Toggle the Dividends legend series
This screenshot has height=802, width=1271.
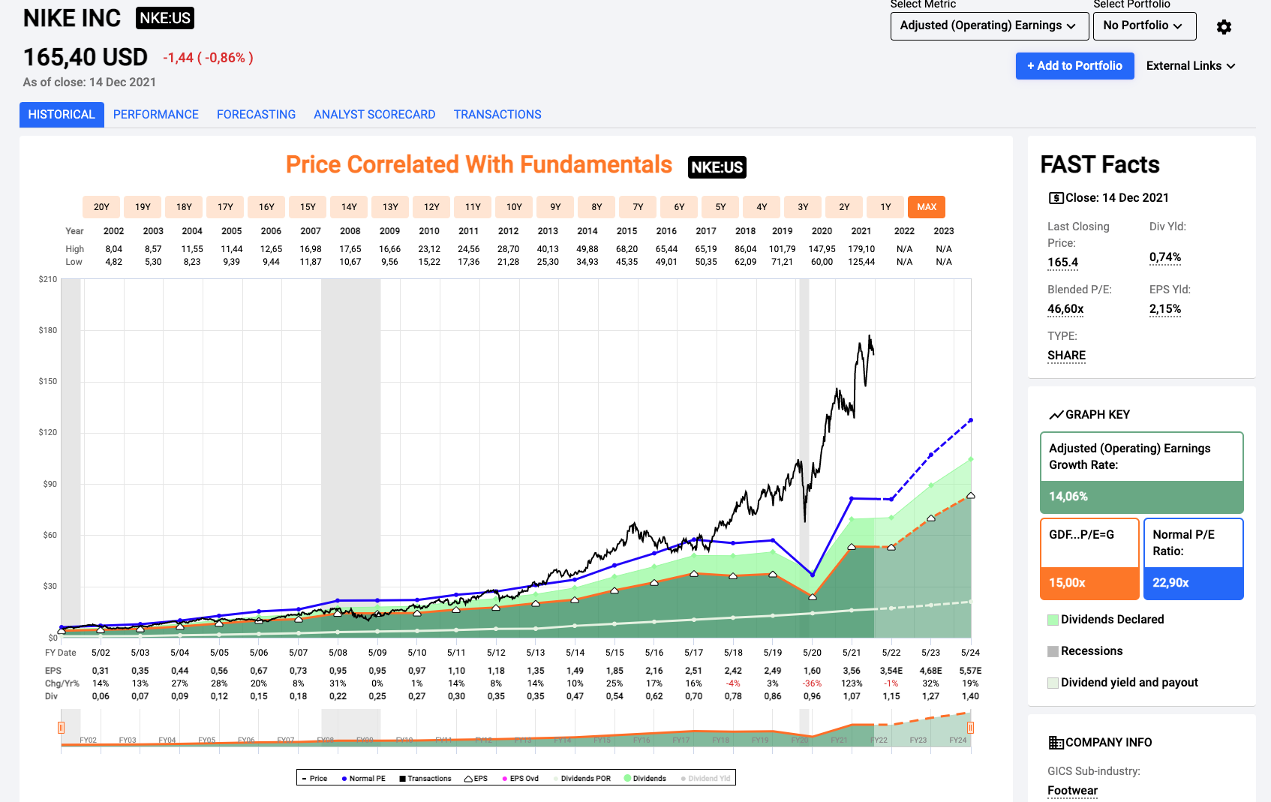point(628,779)
